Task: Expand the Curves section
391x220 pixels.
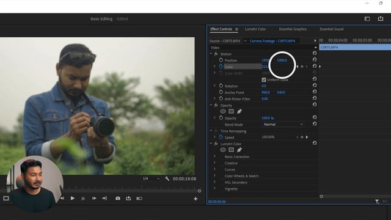Action: click(214, 169)
